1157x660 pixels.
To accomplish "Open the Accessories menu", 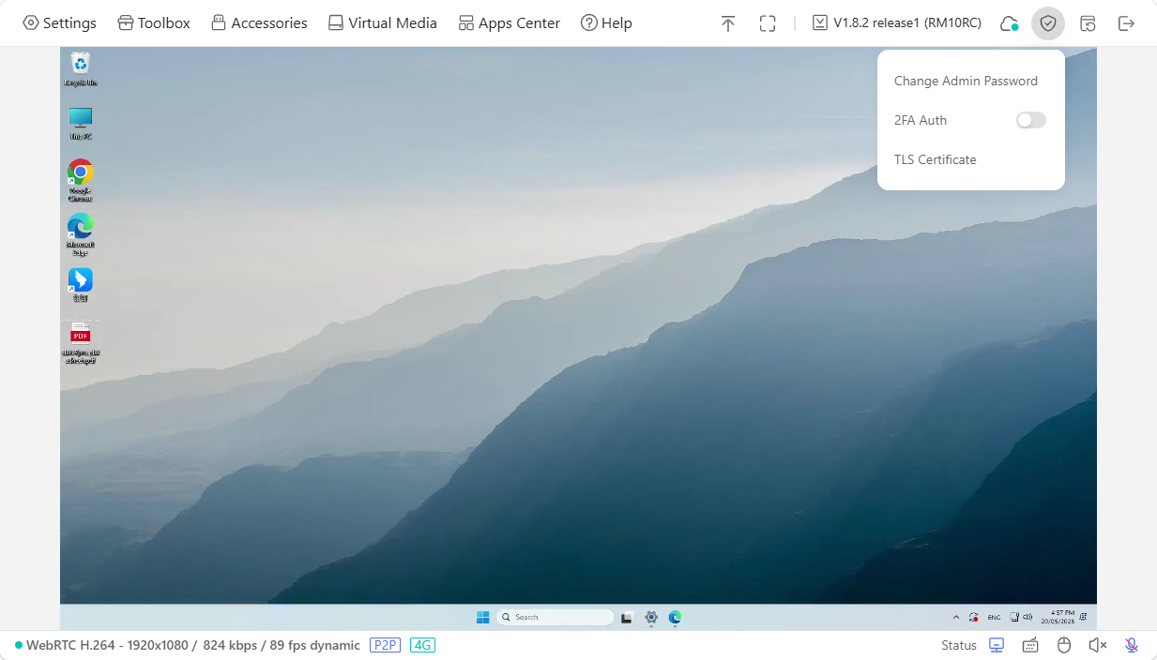I will coord(259,22).
